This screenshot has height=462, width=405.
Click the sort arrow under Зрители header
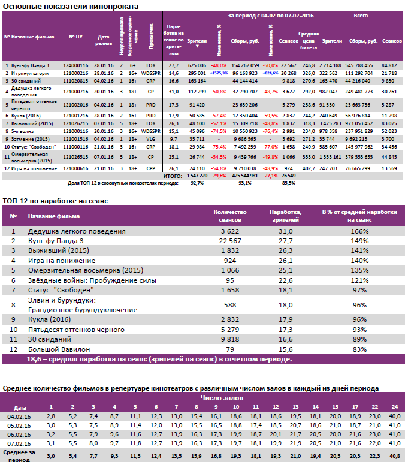pos(197,45)
